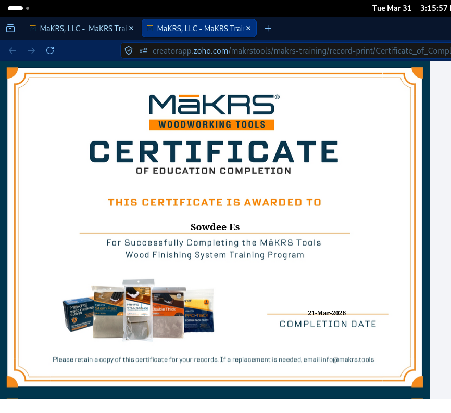451x413 pixels.
Task: Open the Tue Mar 31 clock menu
Action: (x=411, y=8)
